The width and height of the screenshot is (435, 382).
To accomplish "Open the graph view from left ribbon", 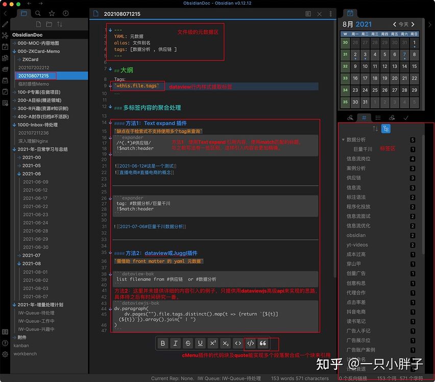I will coord(5,35).
